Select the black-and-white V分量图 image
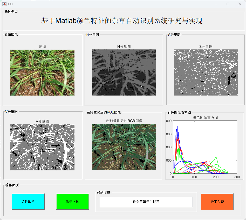This screenshot has height=220, width=246. [x=42, y=147]
